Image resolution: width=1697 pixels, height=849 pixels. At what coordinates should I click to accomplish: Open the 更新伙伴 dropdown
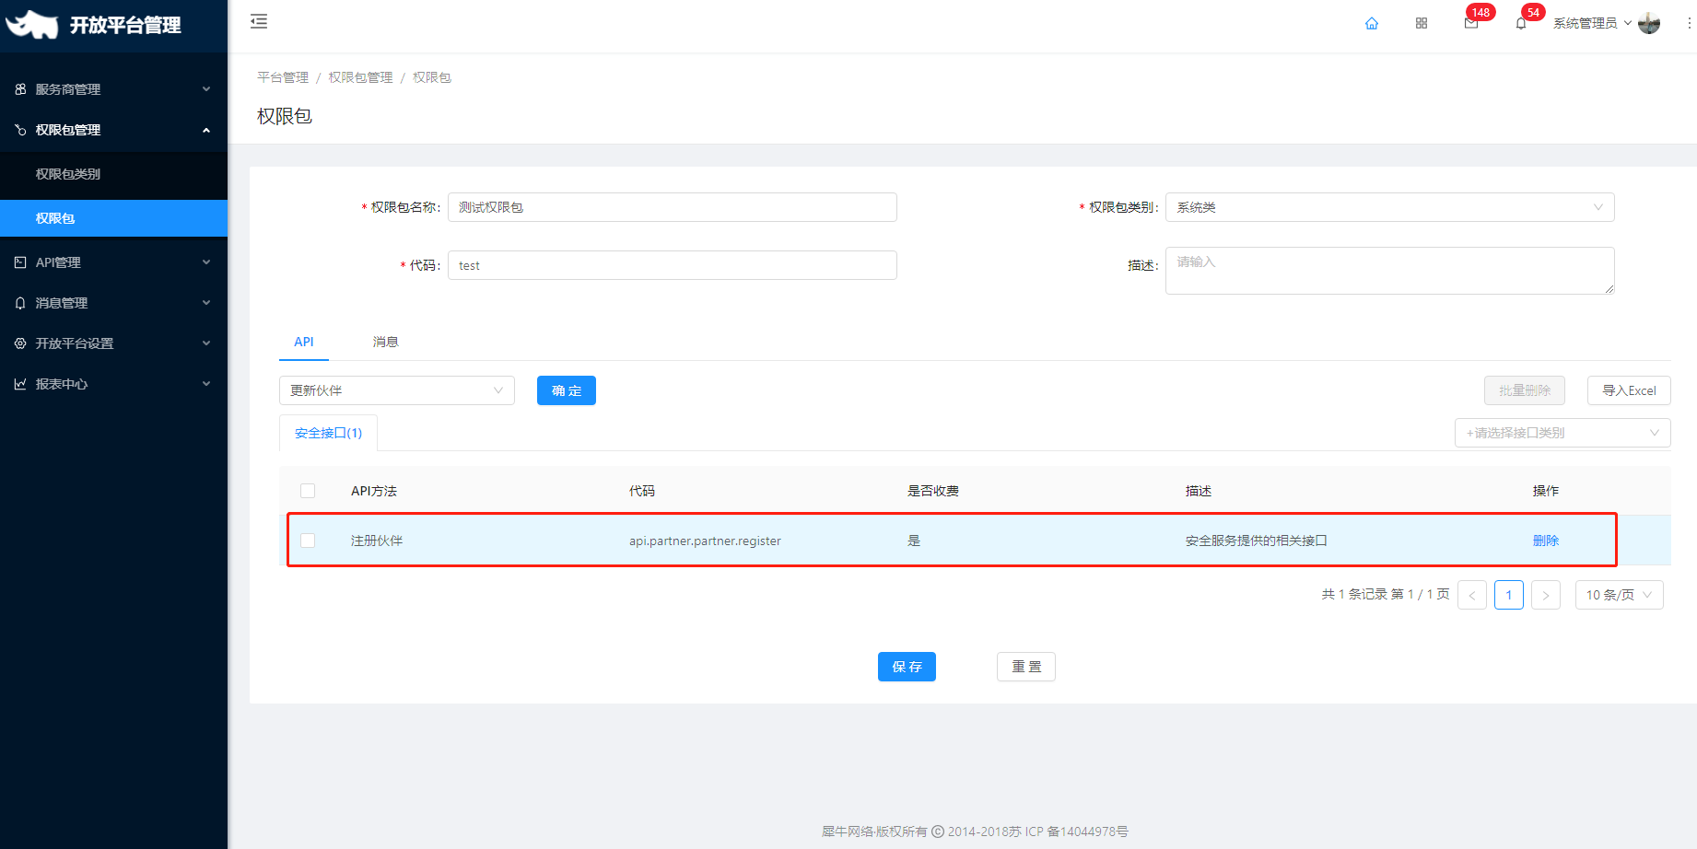[x=397, y=390]
